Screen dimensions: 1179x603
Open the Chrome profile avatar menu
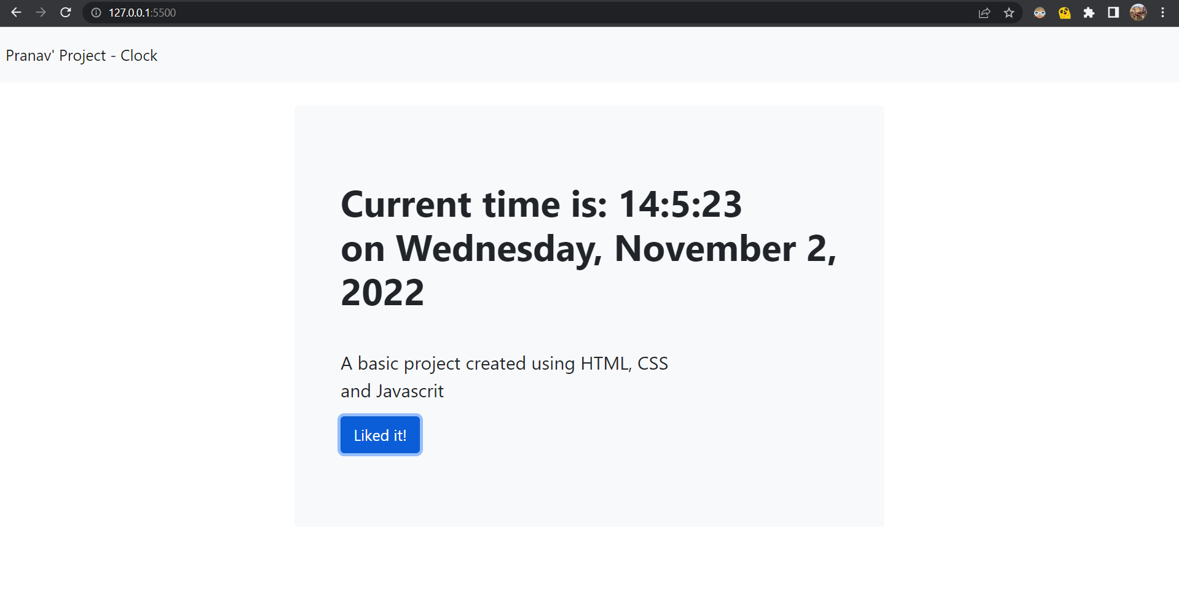click(1138, 12)
